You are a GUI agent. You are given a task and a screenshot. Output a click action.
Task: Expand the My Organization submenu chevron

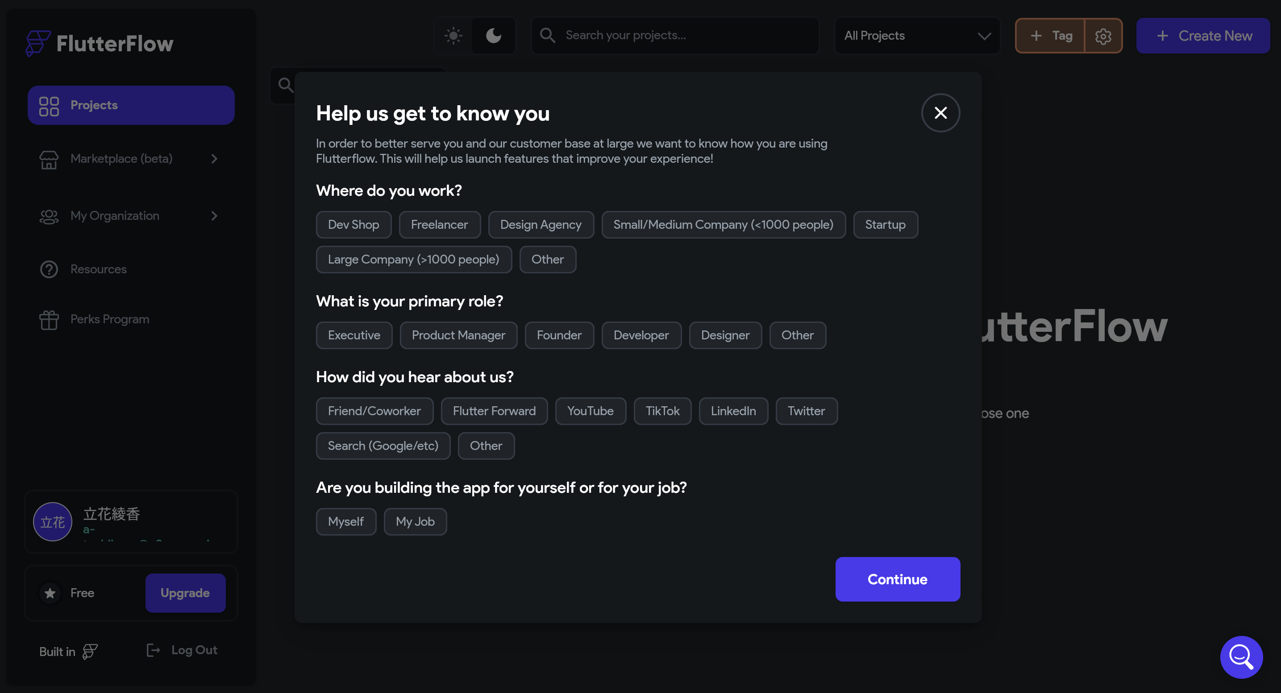click(214, 216)
